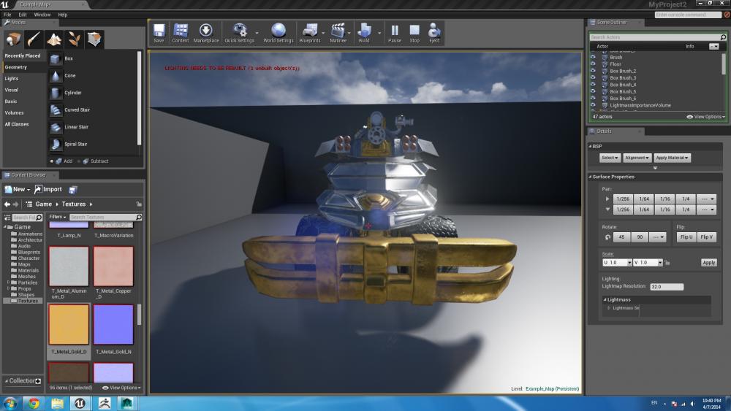Open the Alignment dropdown
Image resolution: width=731 pixels, height=411 pixels.
coord(637,158)
